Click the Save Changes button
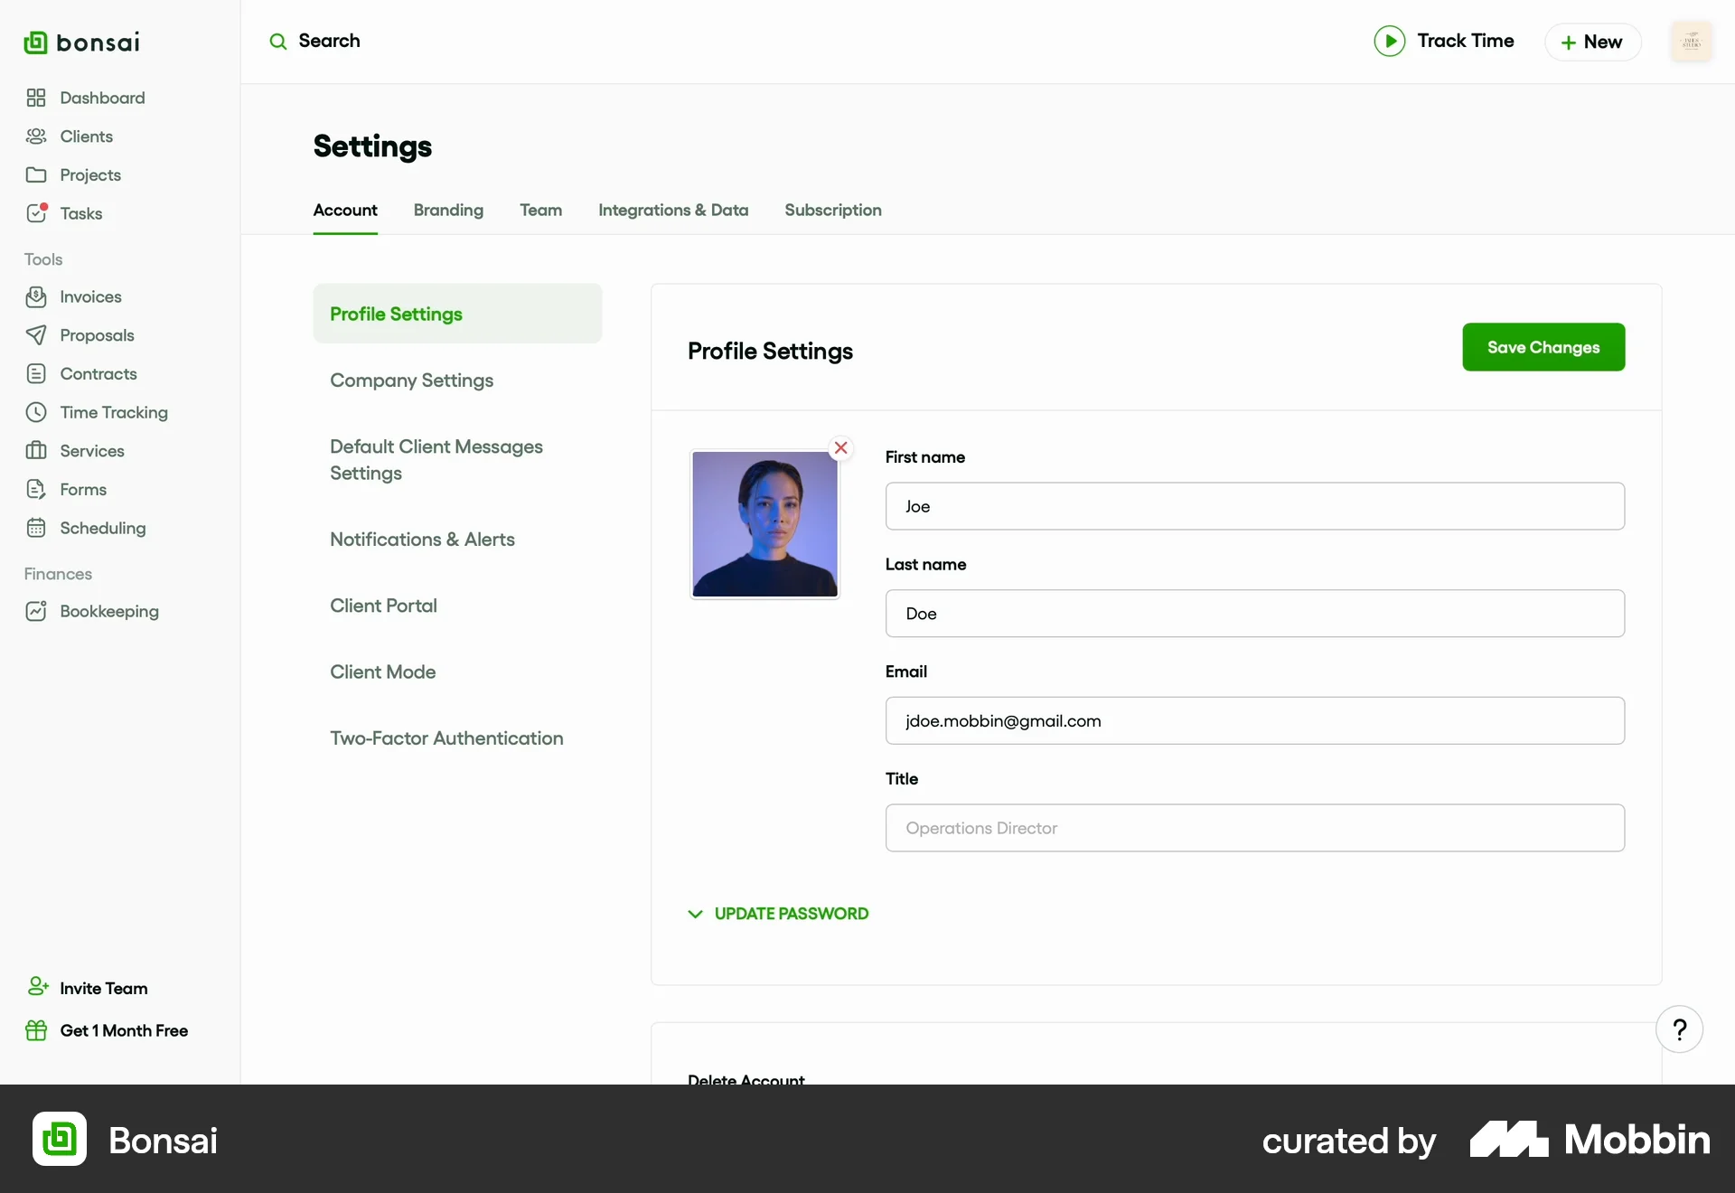1735x1193 pixels. 1543,347
